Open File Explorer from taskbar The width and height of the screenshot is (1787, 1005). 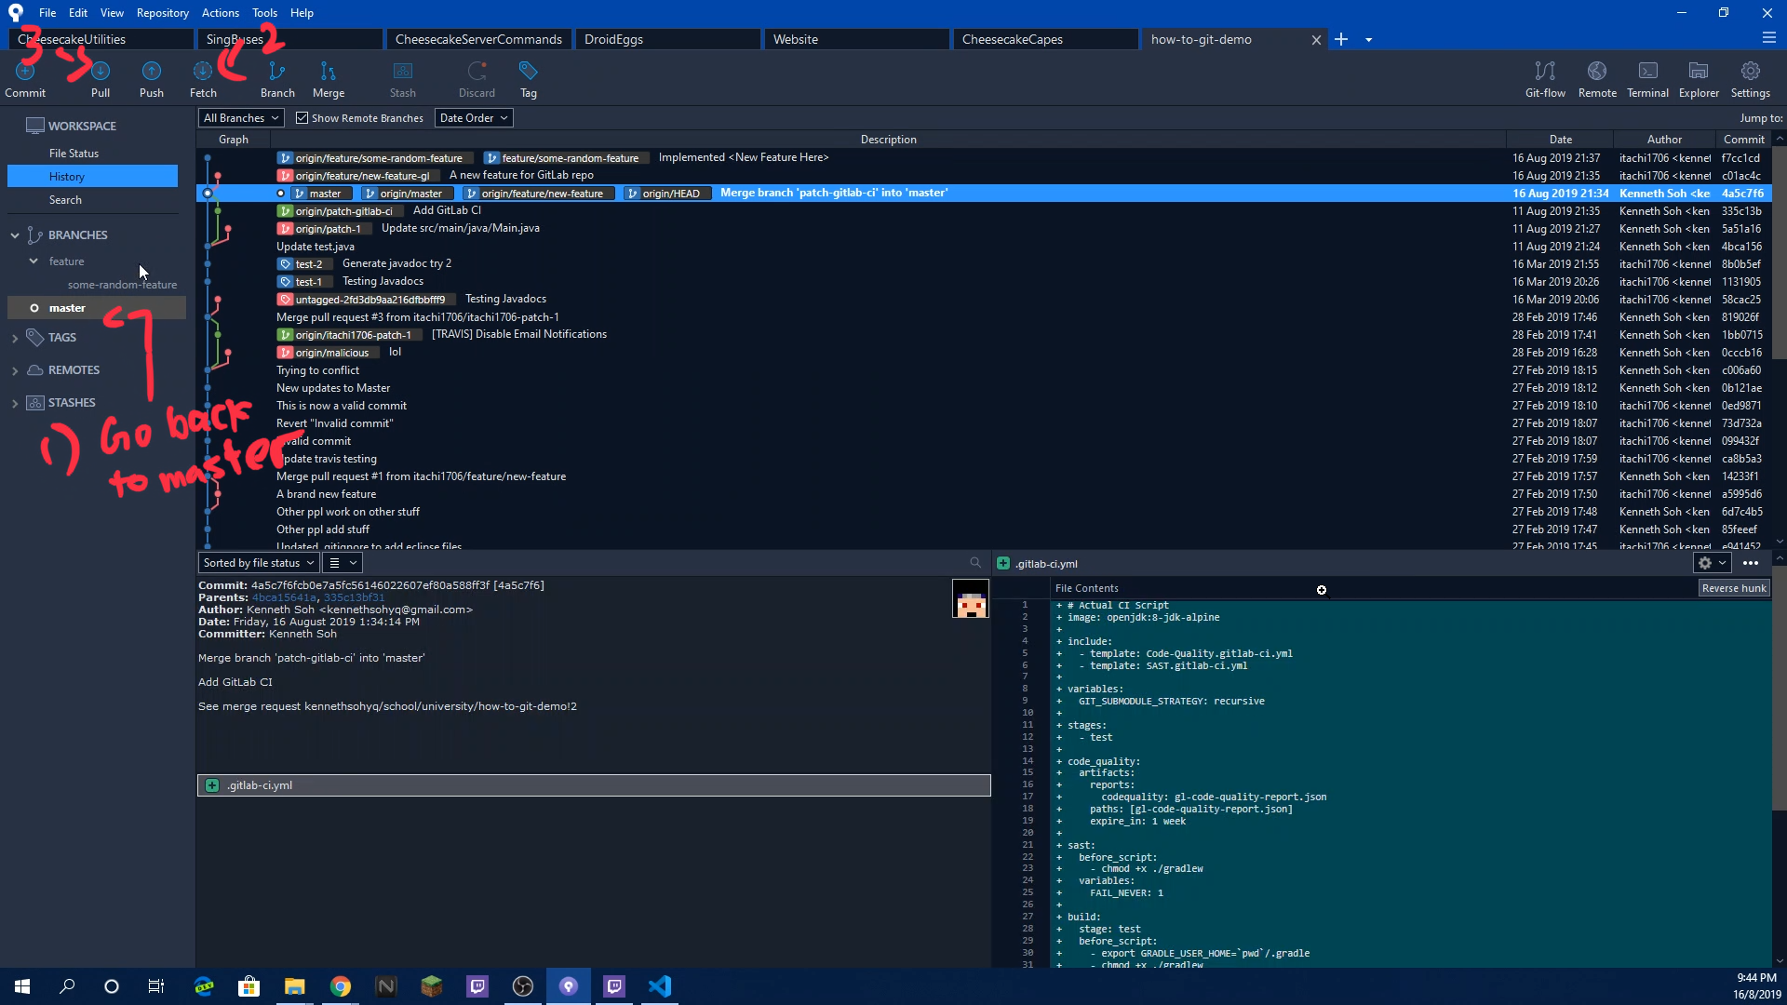(x=295, y=986)
